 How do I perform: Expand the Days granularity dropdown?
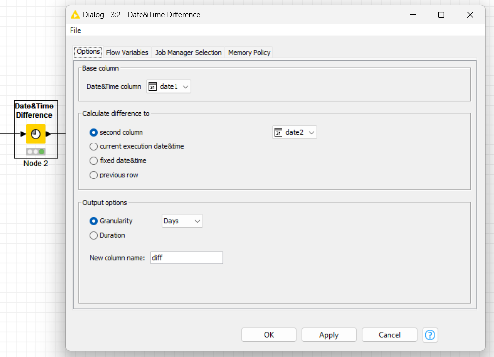[182, 221]
